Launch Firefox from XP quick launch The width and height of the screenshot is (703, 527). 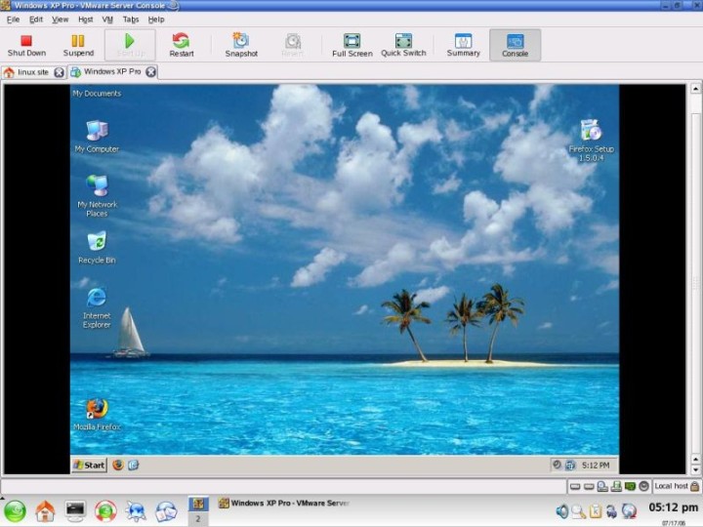(118, 466)
